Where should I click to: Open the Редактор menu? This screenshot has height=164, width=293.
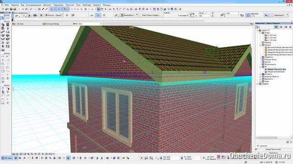[x=15, y=5]
